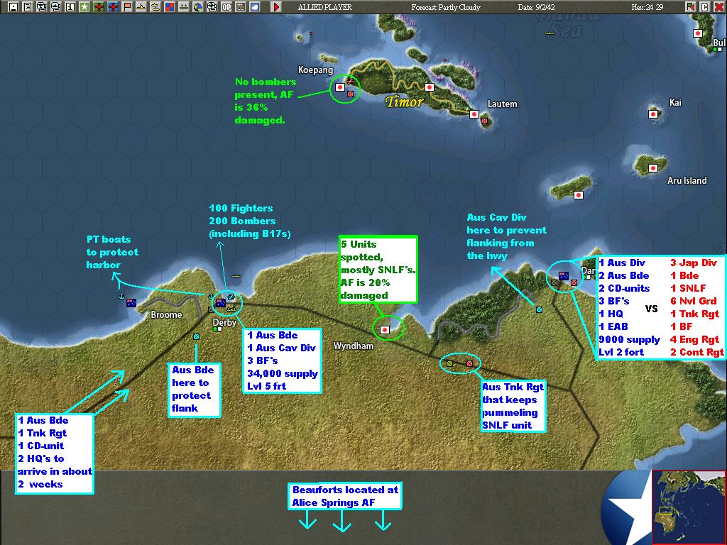Click the Lautem map label
727x545 pixels.
click(x=502, y=104)
